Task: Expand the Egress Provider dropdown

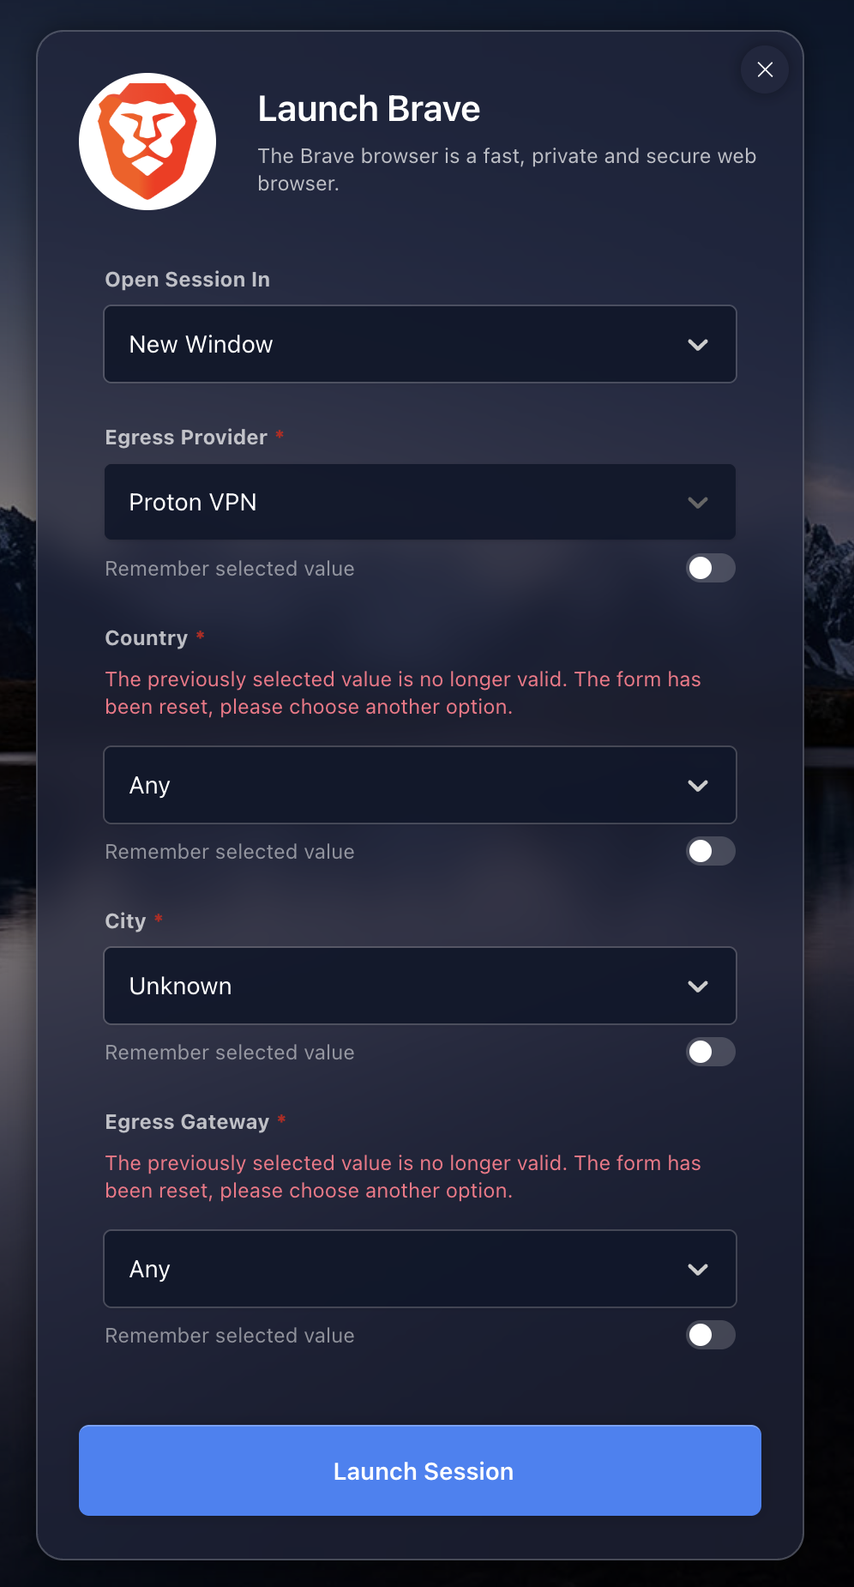Action: (419, 502)
